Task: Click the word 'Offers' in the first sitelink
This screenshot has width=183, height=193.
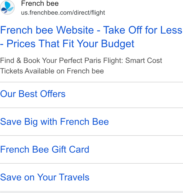Action: click(53, 94)
